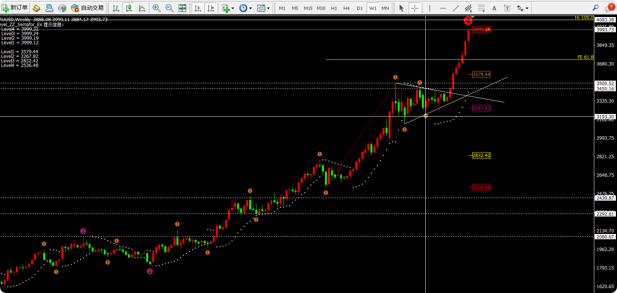Select the draw trendline tool

[456, 8]
